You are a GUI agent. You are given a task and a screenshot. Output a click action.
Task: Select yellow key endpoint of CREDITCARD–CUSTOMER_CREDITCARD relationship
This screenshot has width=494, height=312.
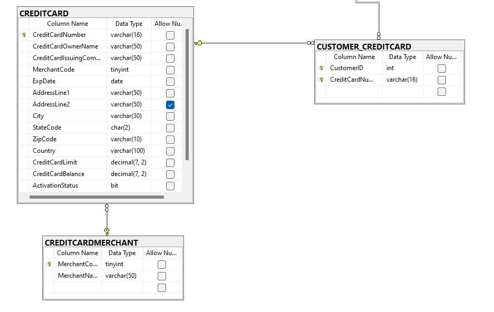click(x=198, y=43)
